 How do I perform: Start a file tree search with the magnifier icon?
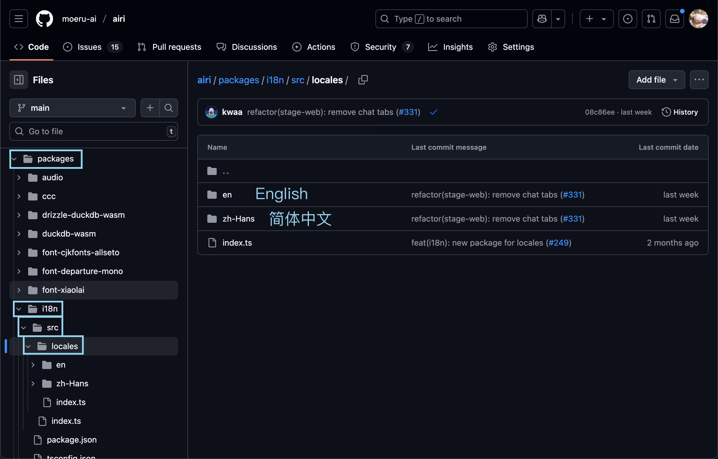pyautogui.click(x=168, y=108)
